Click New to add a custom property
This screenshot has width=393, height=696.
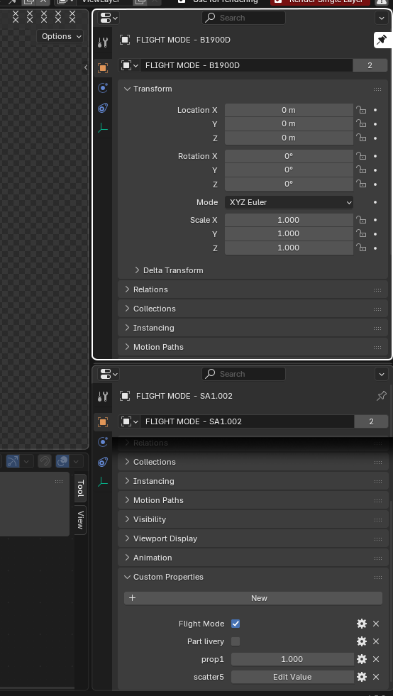coord(253,598)
